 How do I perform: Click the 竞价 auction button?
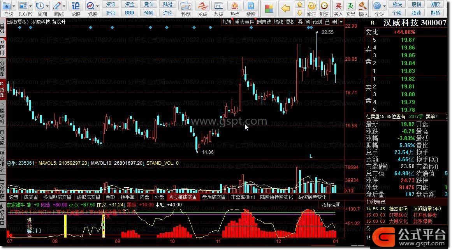point(149,4)
